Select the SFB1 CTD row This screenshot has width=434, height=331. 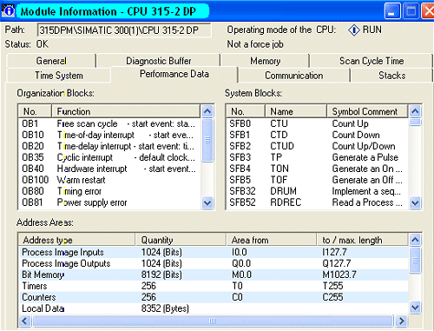tap(318, 135)
